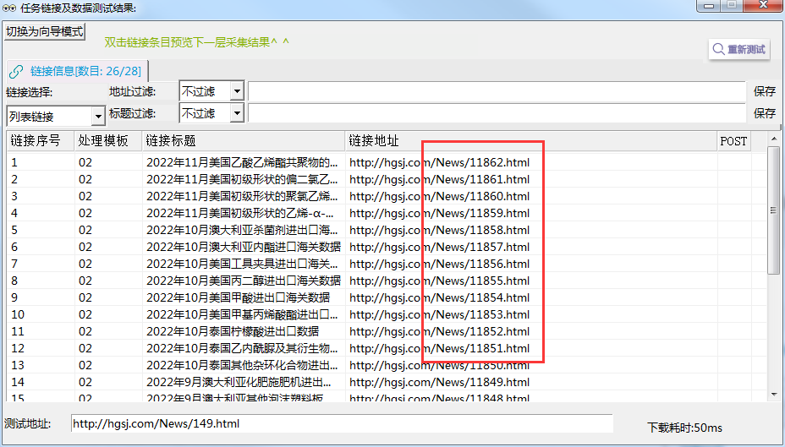
Task: Click link address http://hgsj.com/News/11861.html
Action: click(440, 179)
